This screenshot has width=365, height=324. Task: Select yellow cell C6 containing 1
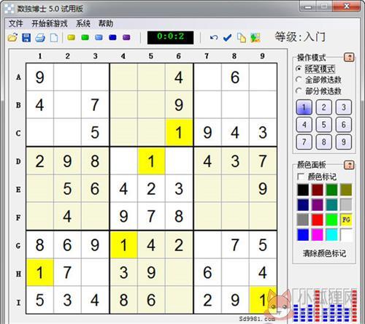(179, 133)
